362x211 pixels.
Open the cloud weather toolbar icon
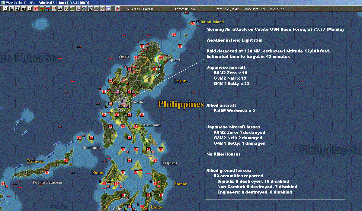click(108, 9)
